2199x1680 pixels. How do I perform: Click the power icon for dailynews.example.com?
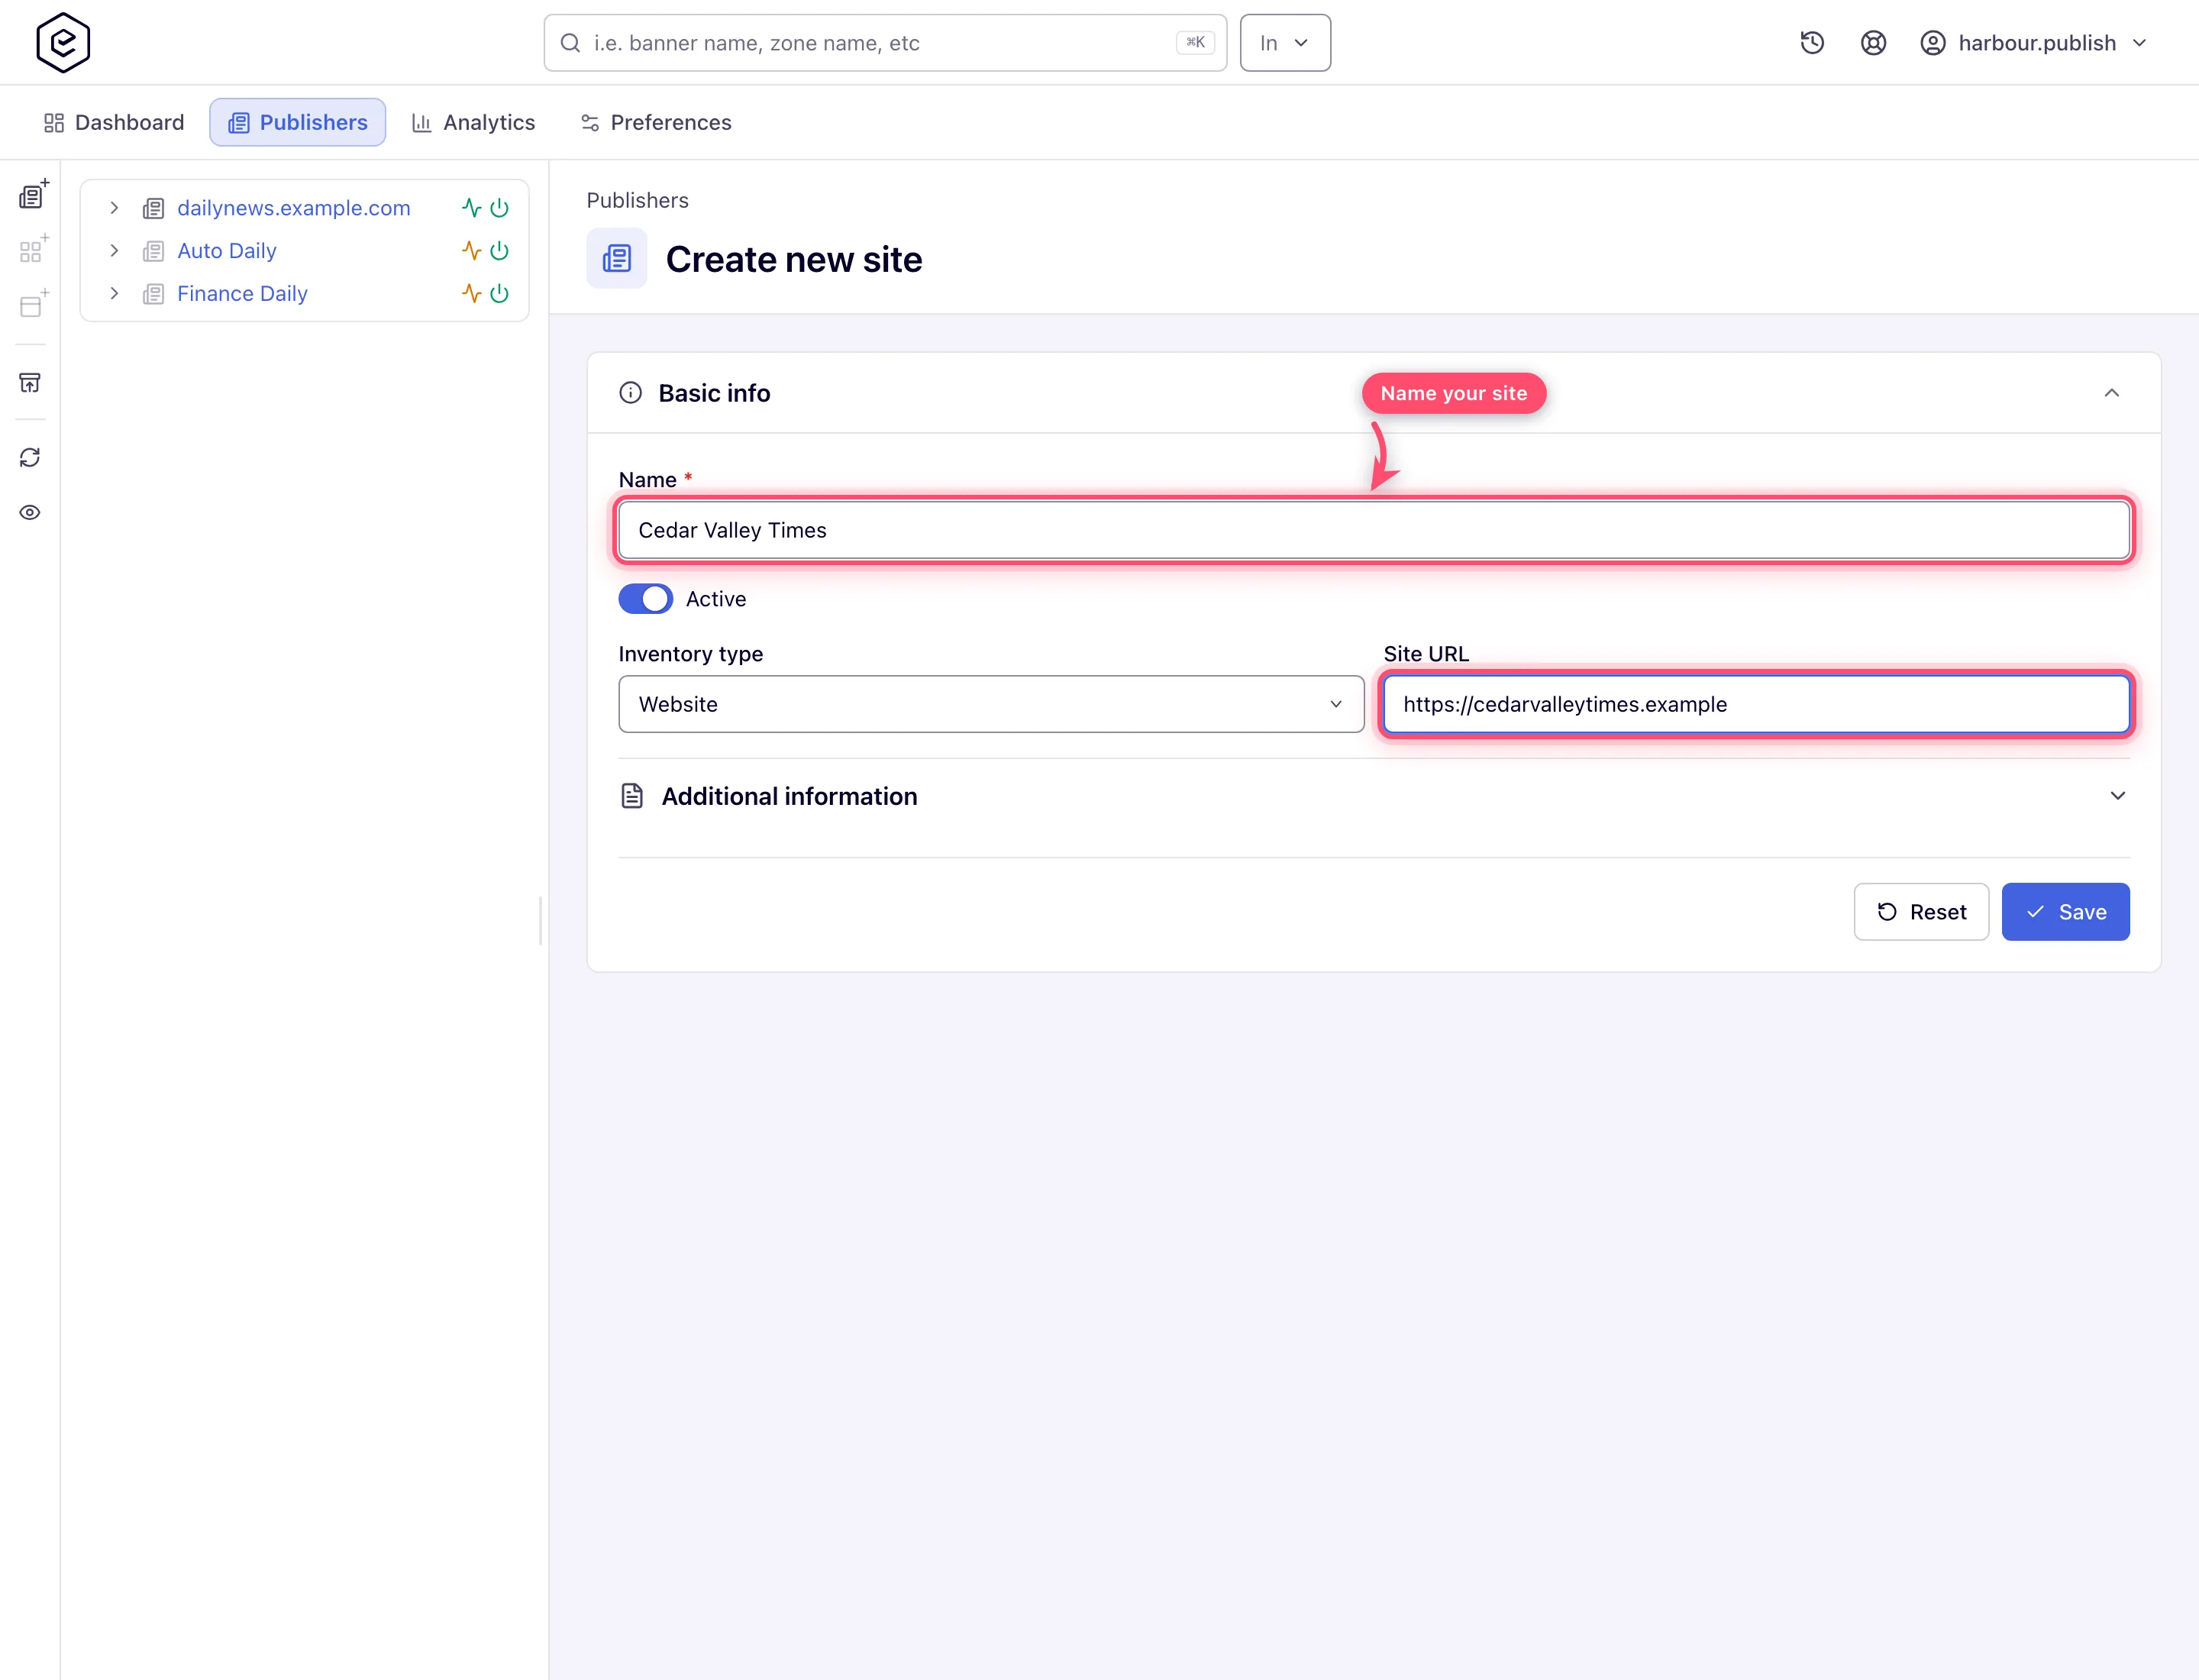[499, 208]
